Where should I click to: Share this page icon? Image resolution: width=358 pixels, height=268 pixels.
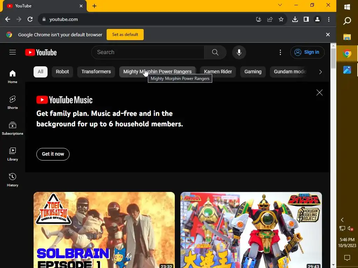tap(270, 19)
